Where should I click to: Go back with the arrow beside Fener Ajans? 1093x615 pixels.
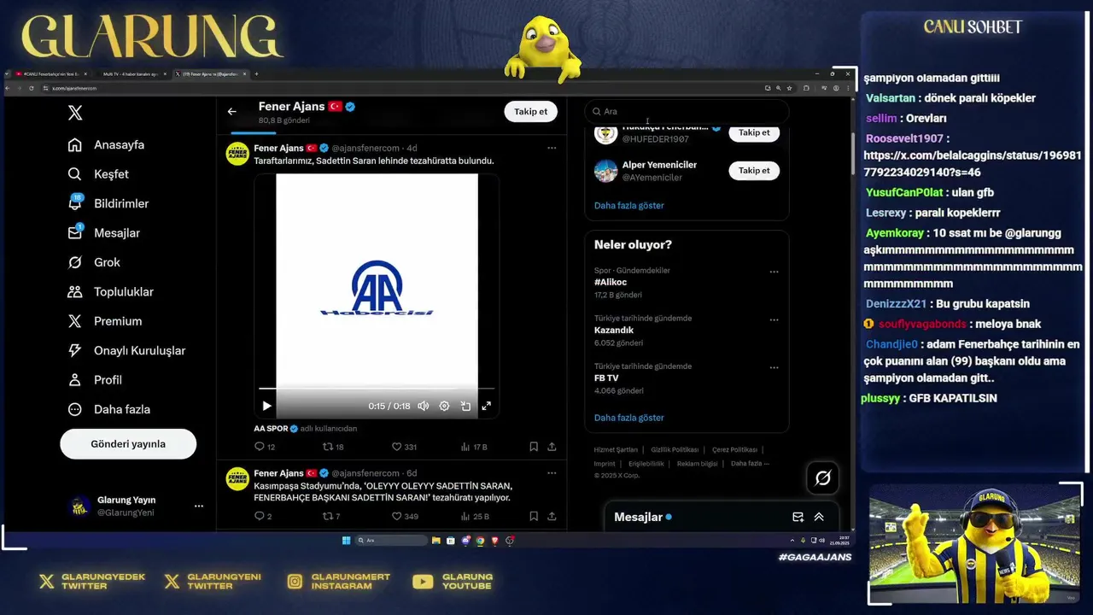pos(231,112)
